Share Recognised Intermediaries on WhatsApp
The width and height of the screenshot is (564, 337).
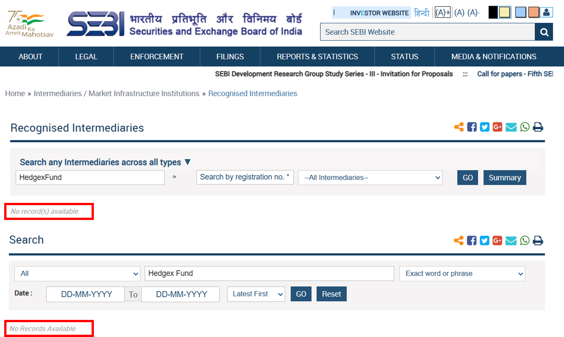point(525,127)
